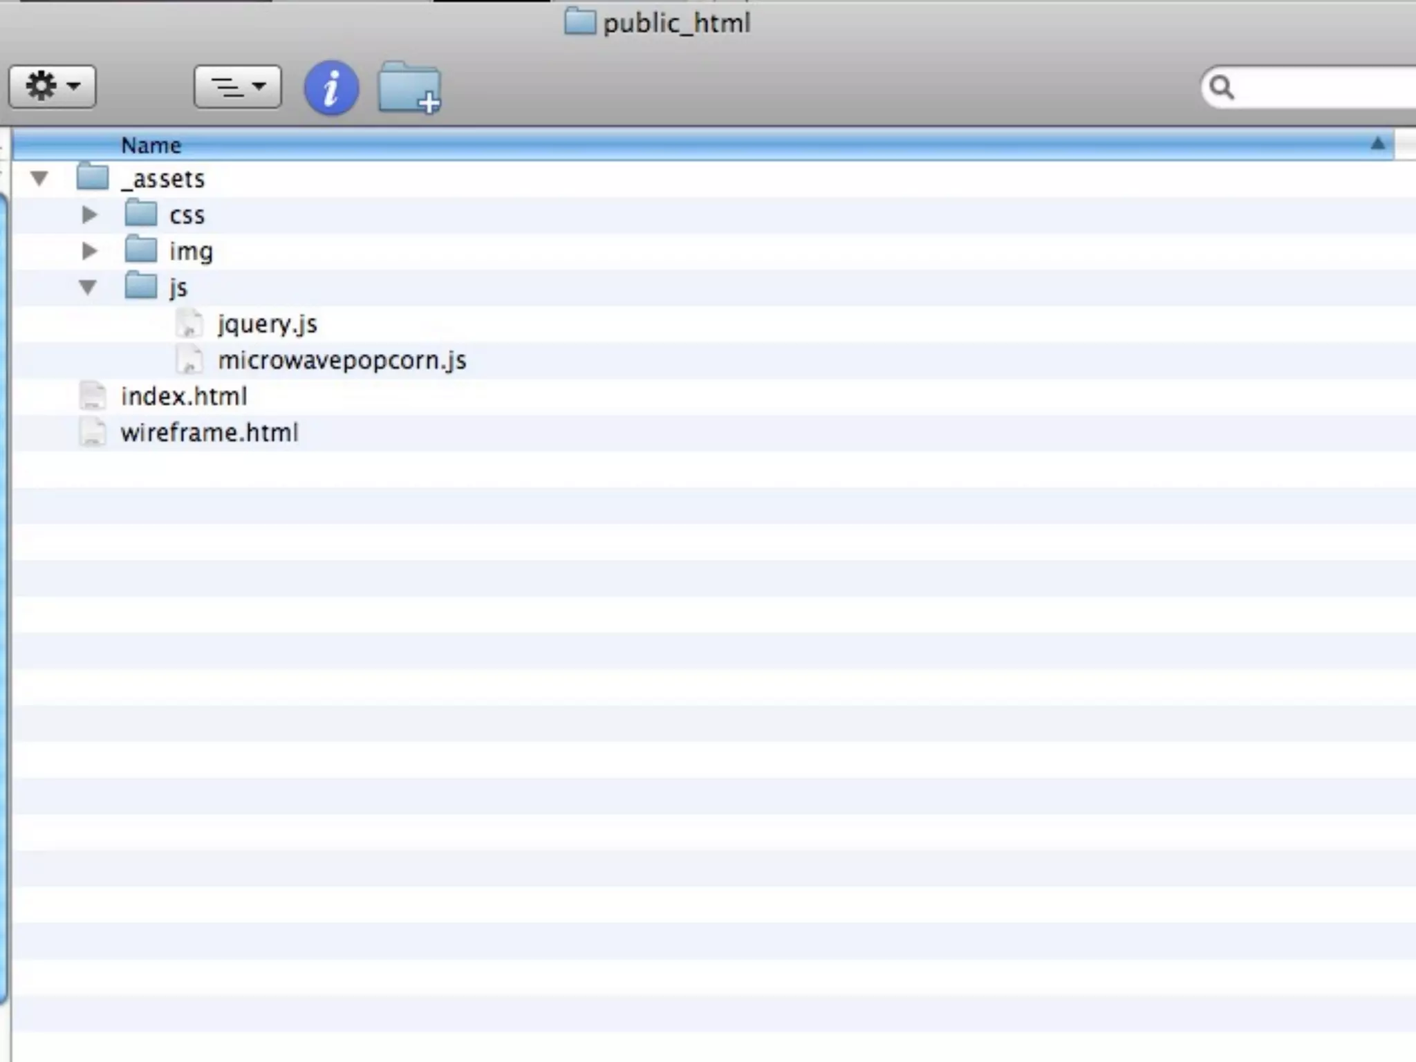Select the css folder icon
The image size is (1416, 1062).
click(141, 214)
